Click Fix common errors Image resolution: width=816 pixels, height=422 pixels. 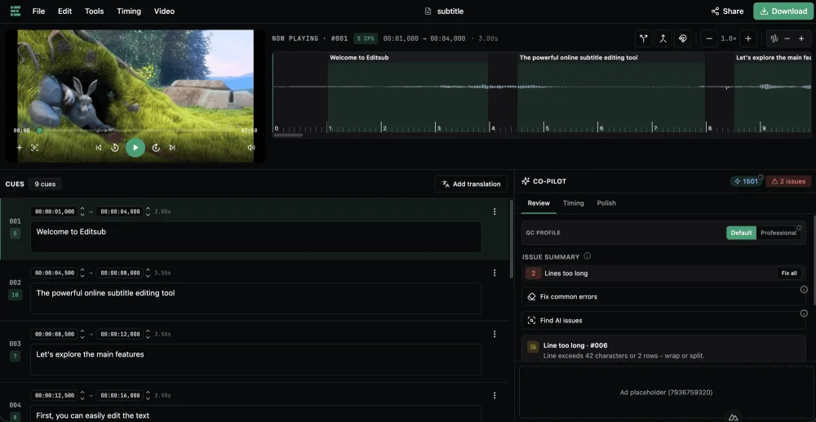pyautogui.click(x=663, y=296)
